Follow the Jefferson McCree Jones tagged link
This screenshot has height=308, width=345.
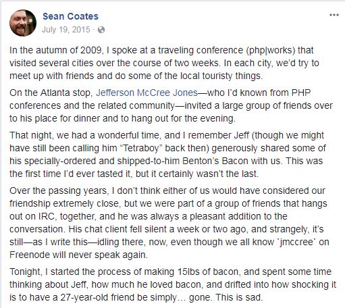[147, 93]
